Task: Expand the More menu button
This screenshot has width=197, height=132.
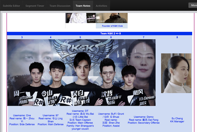Action: pos(193,5)
